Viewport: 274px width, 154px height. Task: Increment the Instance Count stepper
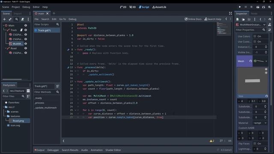click(266, 46)
